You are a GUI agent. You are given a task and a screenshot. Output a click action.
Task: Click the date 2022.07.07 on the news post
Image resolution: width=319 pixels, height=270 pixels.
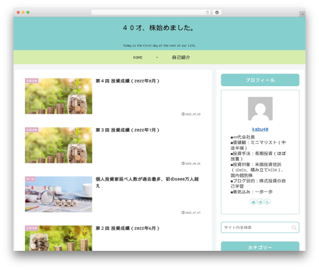[x=193, y=213]
